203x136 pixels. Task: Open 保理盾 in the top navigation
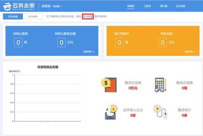[x=130, y=6]
